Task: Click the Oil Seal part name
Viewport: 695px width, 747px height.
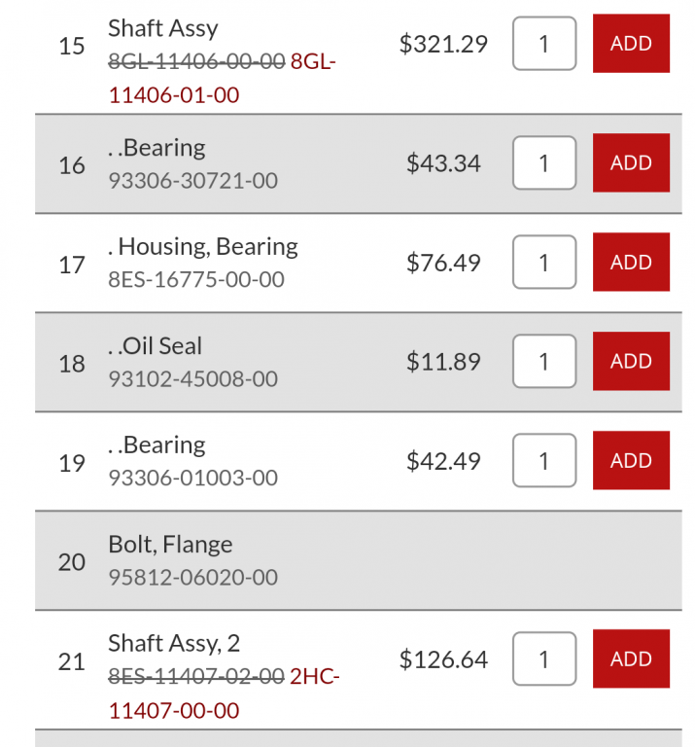Action: (156, 346)
